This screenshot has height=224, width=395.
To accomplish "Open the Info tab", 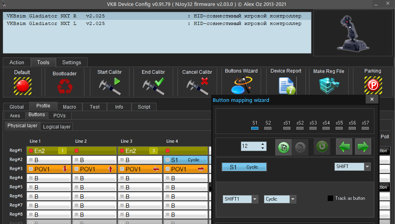I will [119, 107].
